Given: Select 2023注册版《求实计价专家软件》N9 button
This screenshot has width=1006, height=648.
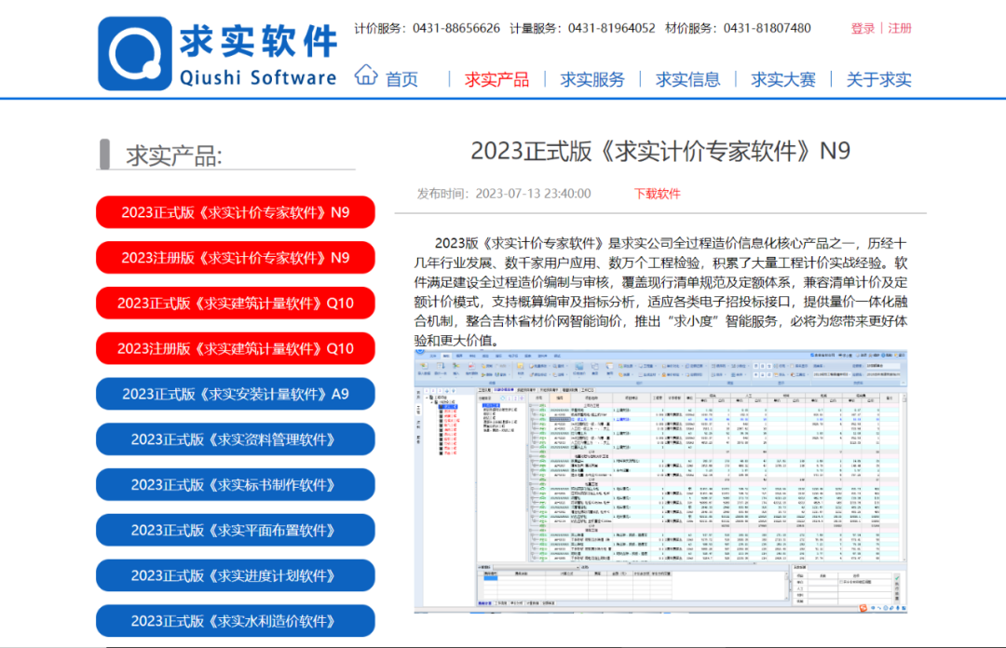Looking at the screenshot, I should (236, 258).
